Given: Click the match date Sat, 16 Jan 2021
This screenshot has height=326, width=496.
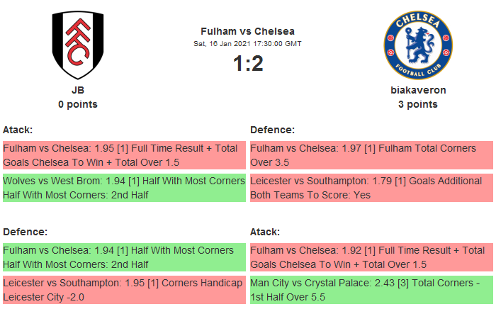Looking at the screenshot, I should click(x=247, y=43).
